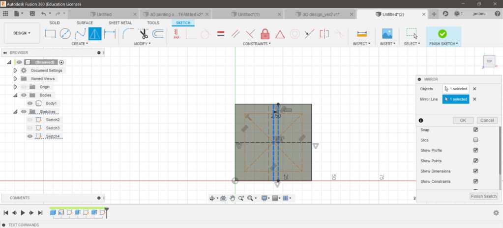This screenshot has width=503, height=228.
Task: Open the Help question mark icon
Action: pos(497,14)
